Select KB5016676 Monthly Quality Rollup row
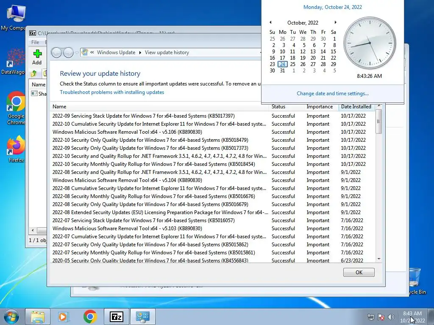434x325 pixels. pos(212,196)
